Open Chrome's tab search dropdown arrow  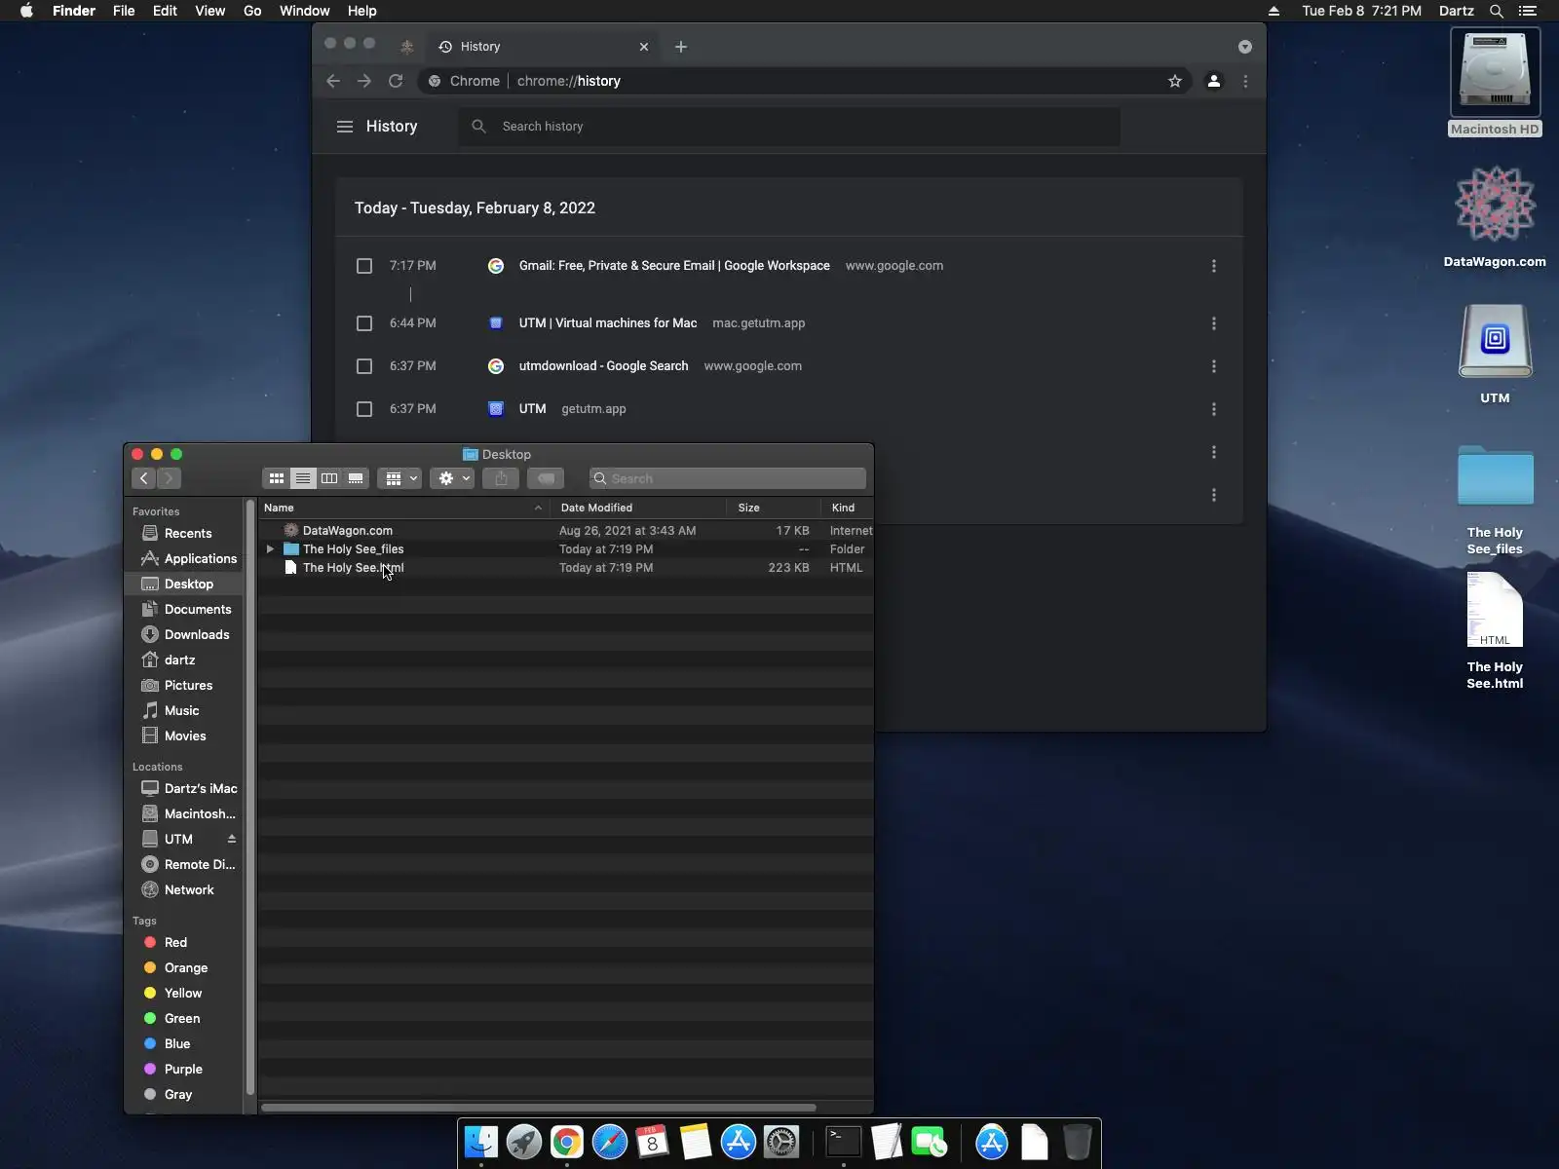tap(1245, 47)
